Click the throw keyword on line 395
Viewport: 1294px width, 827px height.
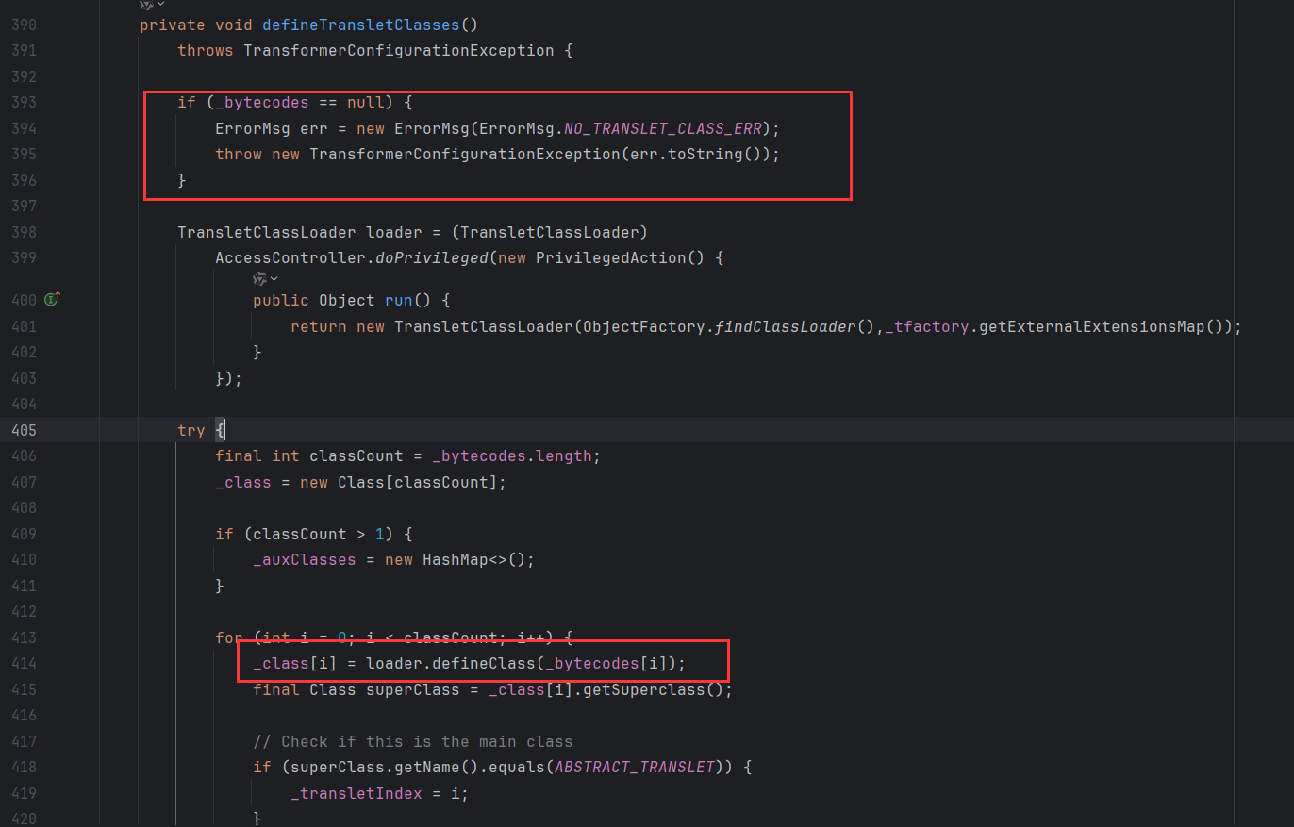239,154
